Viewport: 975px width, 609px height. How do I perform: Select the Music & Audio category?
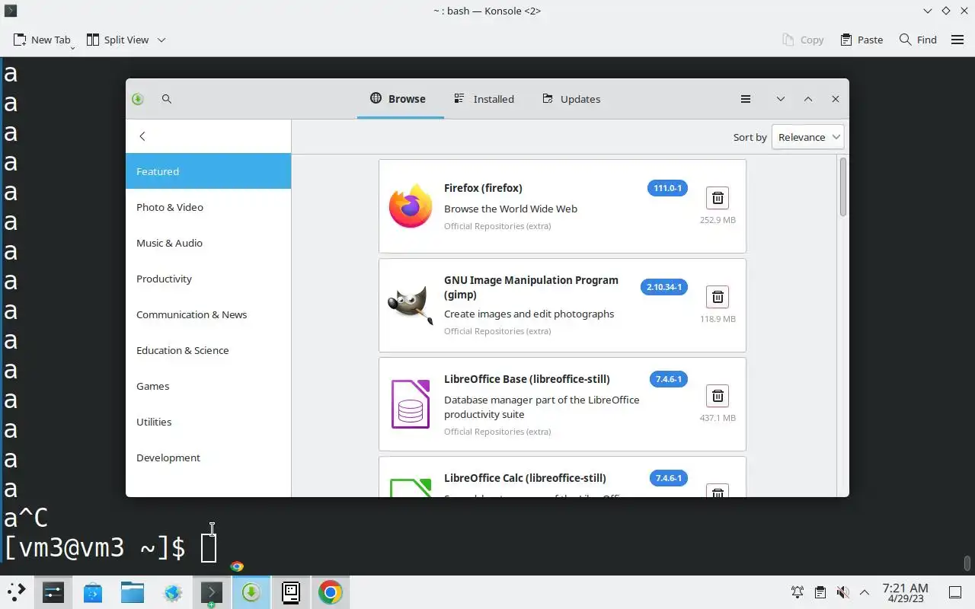click(208, 243)
